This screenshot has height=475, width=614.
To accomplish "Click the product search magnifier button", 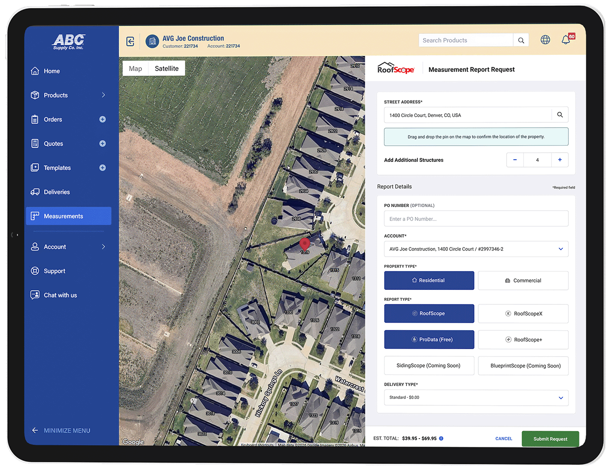I will click(521, 40).
